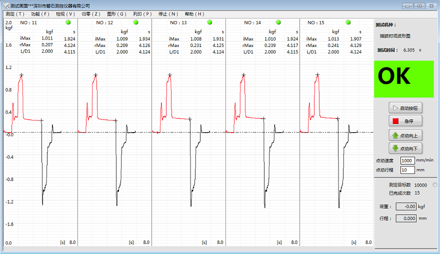Click the NO : 15 panel header label
This screenshot has width=440, height=254.
tap(315, 22)
